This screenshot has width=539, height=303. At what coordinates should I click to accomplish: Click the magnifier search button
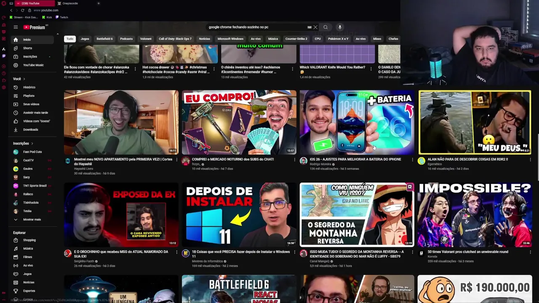(326, 27)
